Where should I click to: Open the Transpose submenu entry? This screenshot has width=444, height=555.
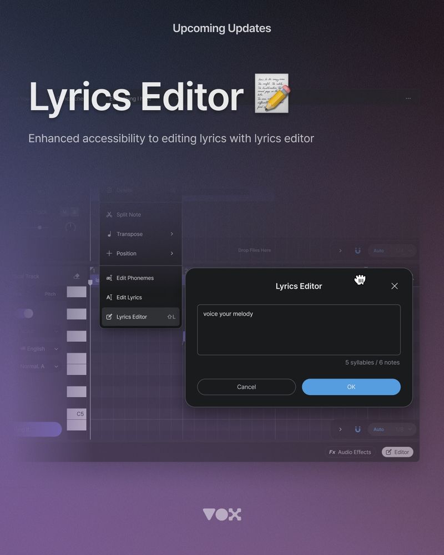pyautogui.click(x=141, y=234)
